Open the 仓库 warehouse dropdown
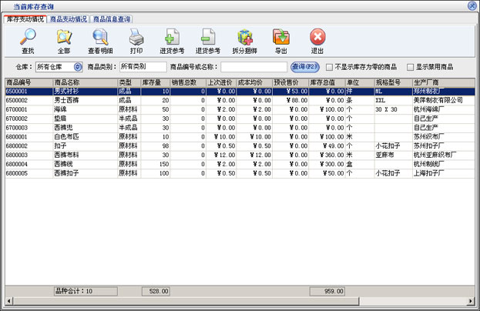The image size is (480, 311). tap(77, 68)
